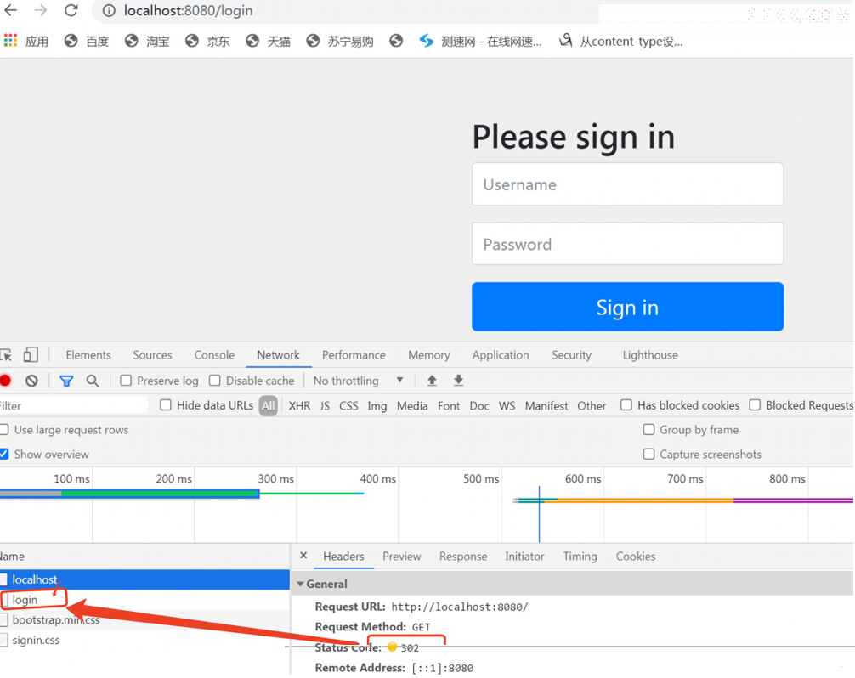Open the Lighthouse tab

pyautogui.click(x=650, y=355)
